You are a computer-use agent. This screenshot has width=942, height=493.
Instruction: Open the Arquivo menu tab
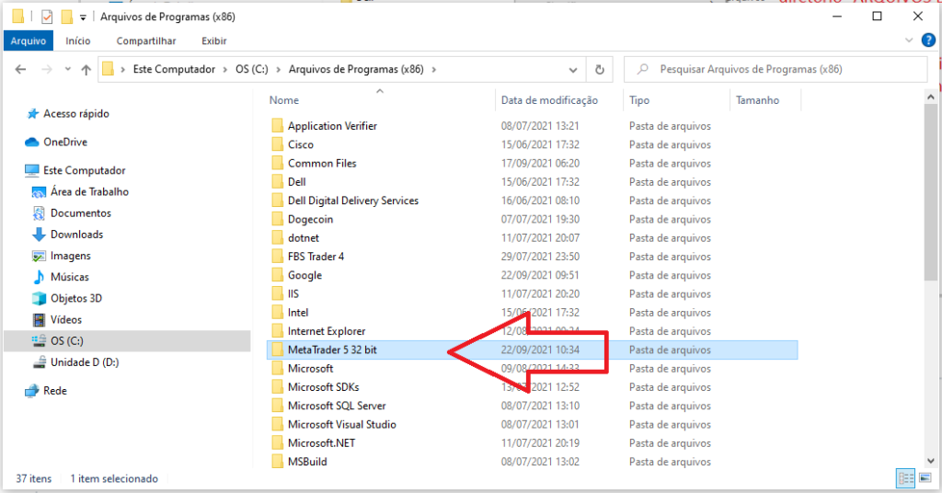29,40
